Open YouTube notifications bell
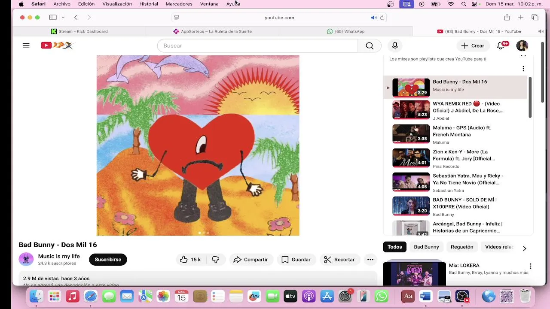The height and width of the screenshot is (309, 550). pyautogui.click(x=501, y=45)
